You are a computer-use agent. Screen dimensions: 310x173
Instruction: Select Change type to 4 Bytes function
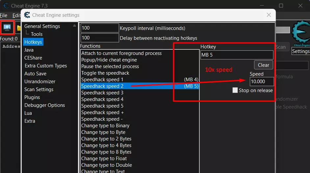point(140,145)
